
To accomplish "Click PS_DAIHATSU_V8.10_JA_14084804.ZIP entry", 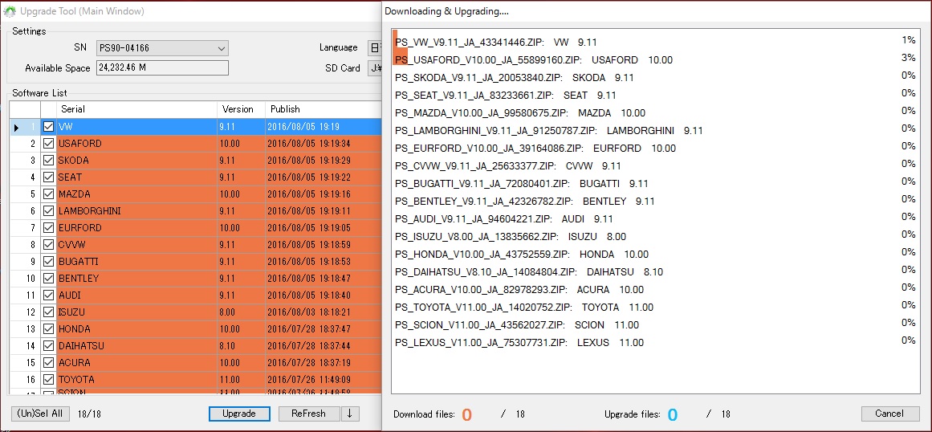I will point(528,271).
